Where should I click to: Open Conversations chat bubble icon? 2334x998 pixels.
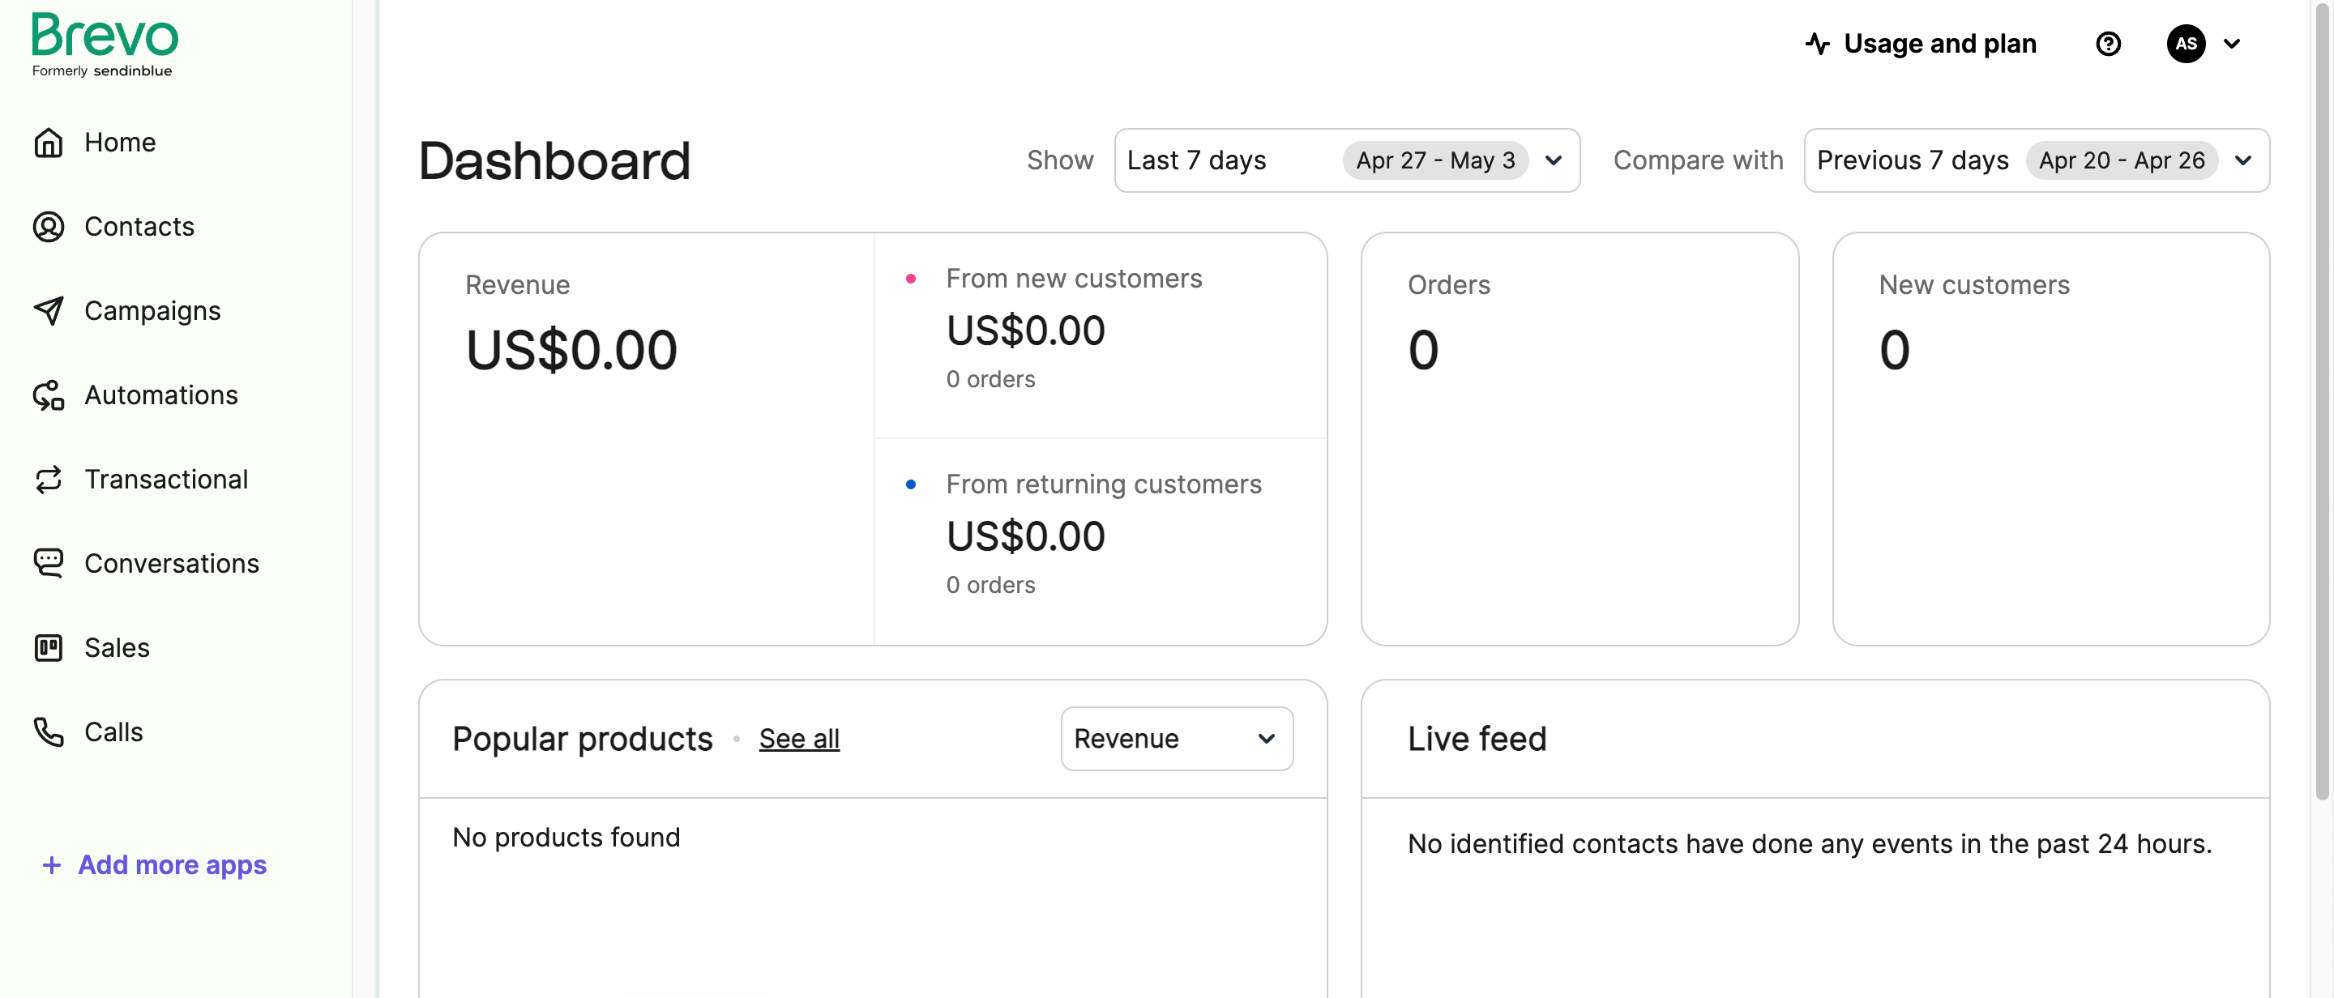tap(48, 563)
